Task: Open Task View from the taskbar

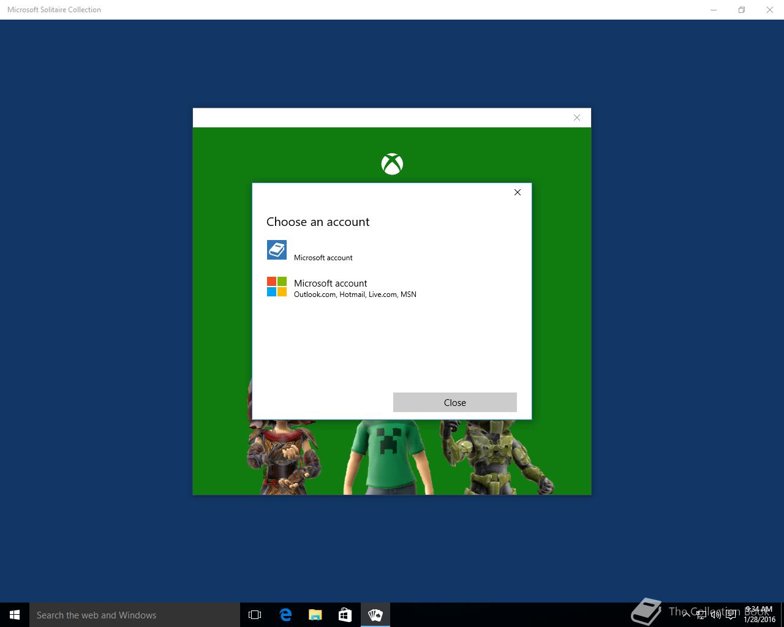Action: [255, 615]
